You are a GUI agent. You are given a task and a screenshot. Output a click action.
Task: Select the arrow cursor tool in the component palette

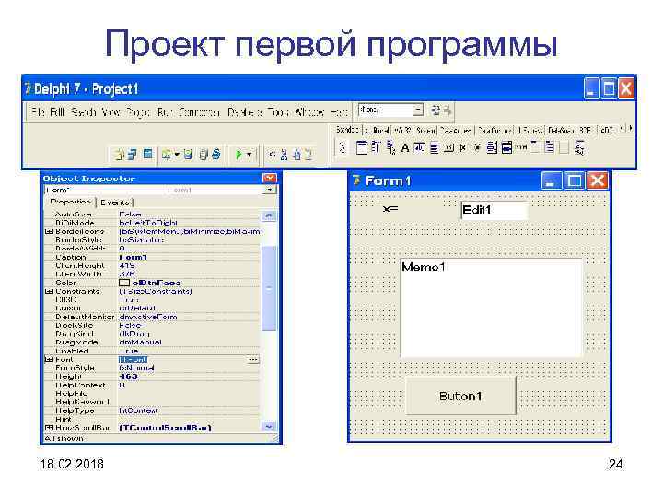click(343, 147)
